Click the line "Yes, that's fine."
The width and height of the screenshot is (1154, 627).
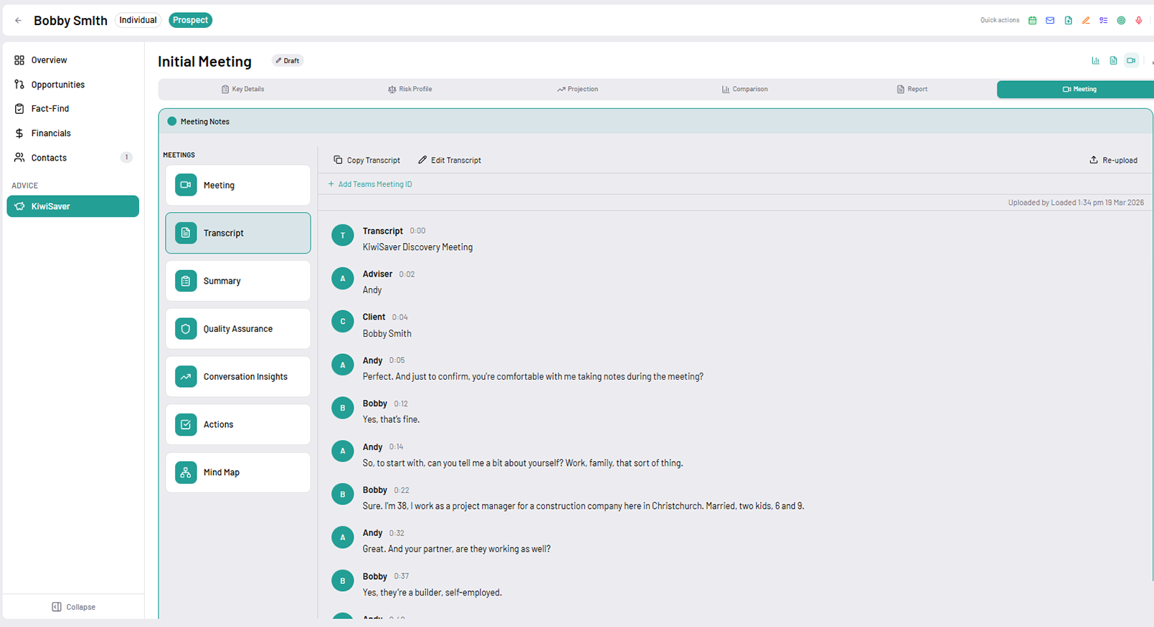(x=391, y=420)
